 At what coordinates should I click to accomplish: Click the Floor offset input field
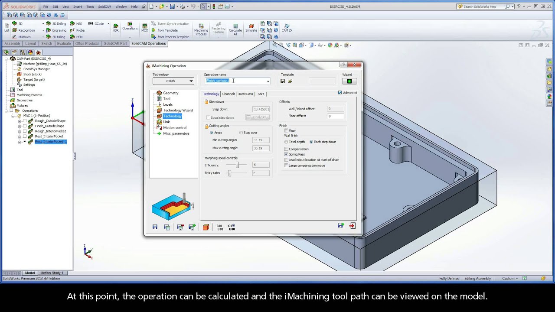pos(336,116)
